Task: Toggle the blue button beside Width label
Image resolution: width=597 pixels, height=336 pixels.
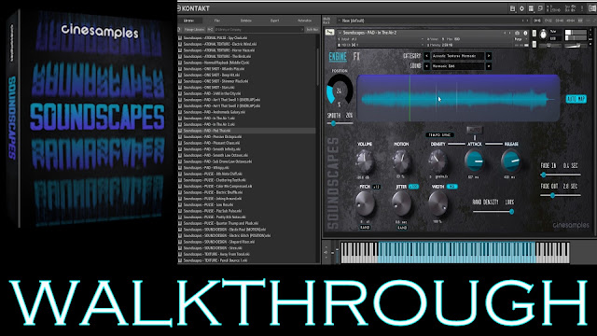Action: click(x=451, y=187)
